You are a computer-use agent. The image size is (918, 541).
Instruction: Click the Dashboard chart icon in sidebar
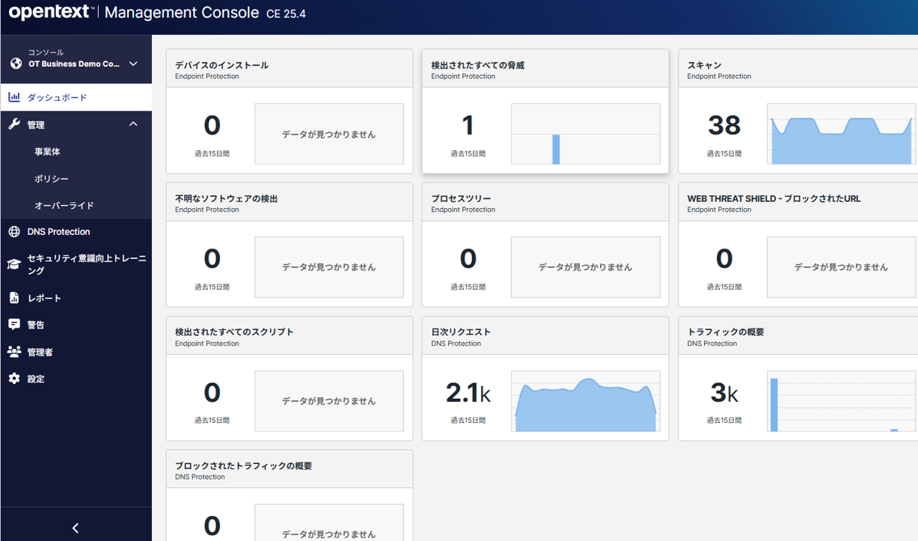(14, 97)
